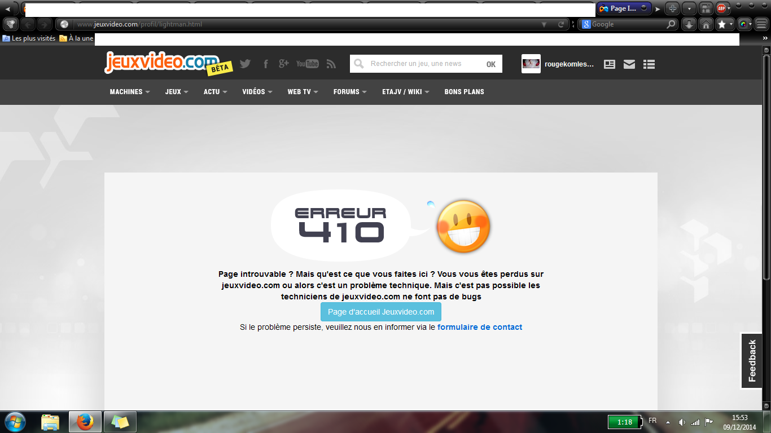Viewport: 771px width, 433px height.
Task: Click the rougekomles... username
Action: 569,64
